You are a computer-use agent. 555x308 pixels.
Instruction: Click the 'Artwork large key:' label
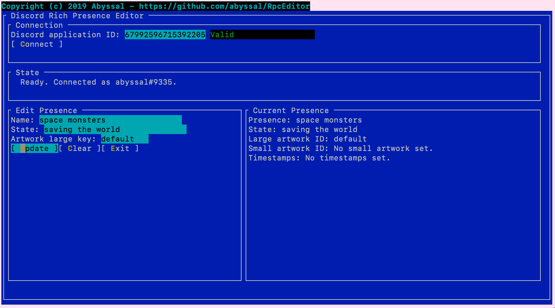click(53, 139)
